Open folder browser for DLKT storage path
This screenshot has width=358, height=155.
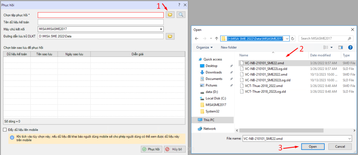[170, 36]
